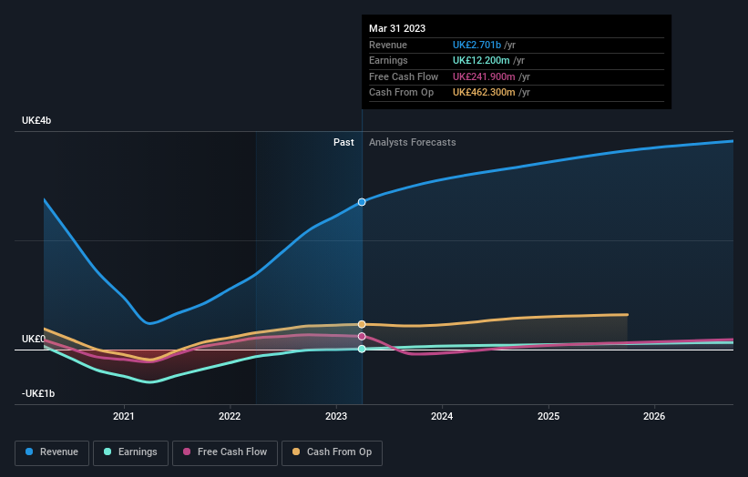The height and width of the screenshot is (477, 748).
Task: Toggle the Cash From Op legend button
Action: pos(332,452)
